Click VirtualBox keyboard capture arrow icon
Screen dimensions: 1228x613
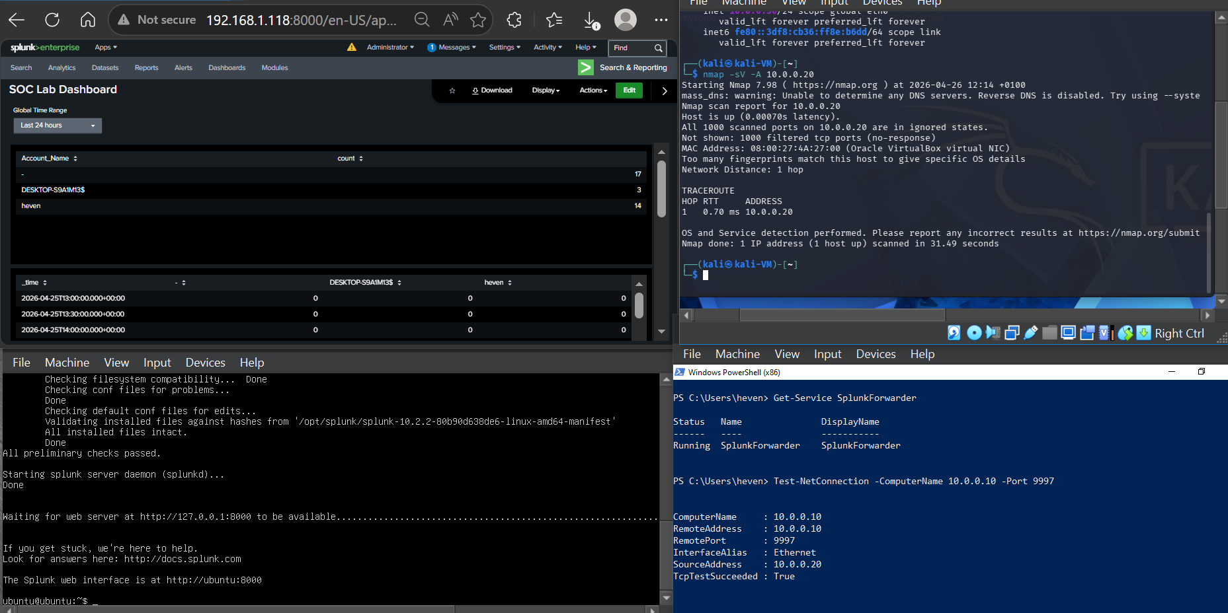(x=1144, y=333)
